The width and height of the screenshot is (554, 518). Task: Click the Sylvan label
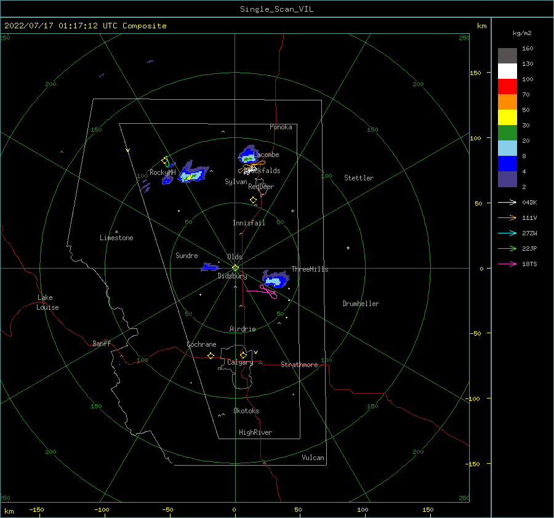point(236,182)
